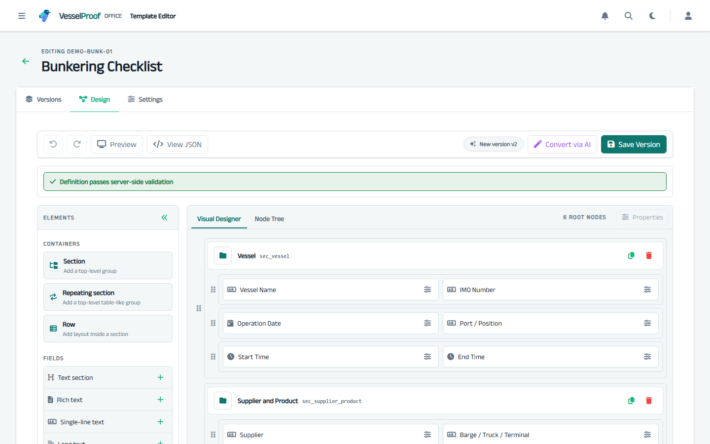Add a Text section field

tap(160, 377)
